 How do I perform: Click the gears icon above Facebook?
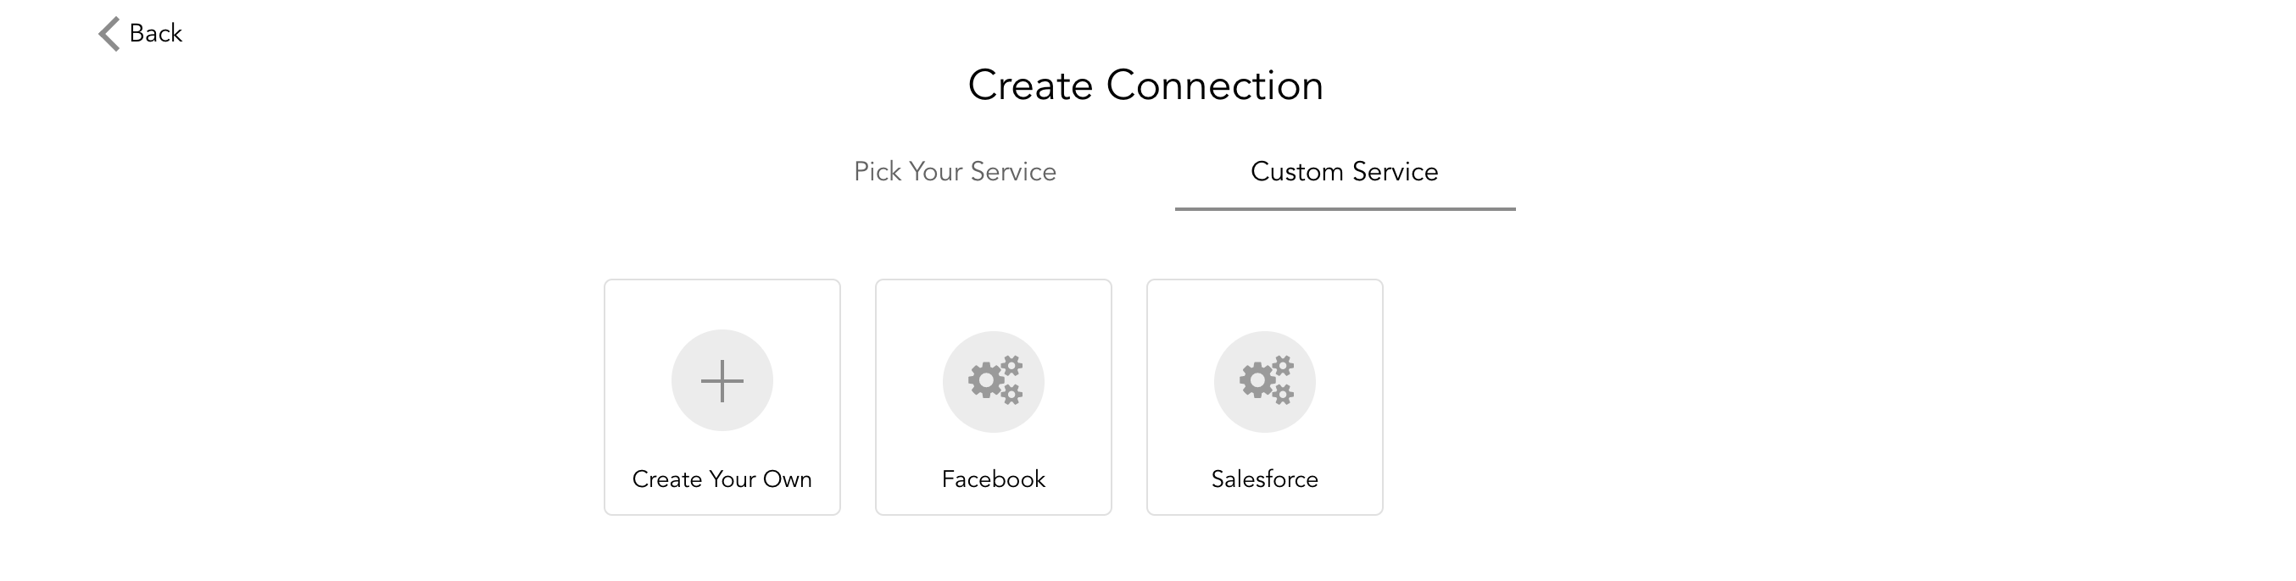coord(993,382)
